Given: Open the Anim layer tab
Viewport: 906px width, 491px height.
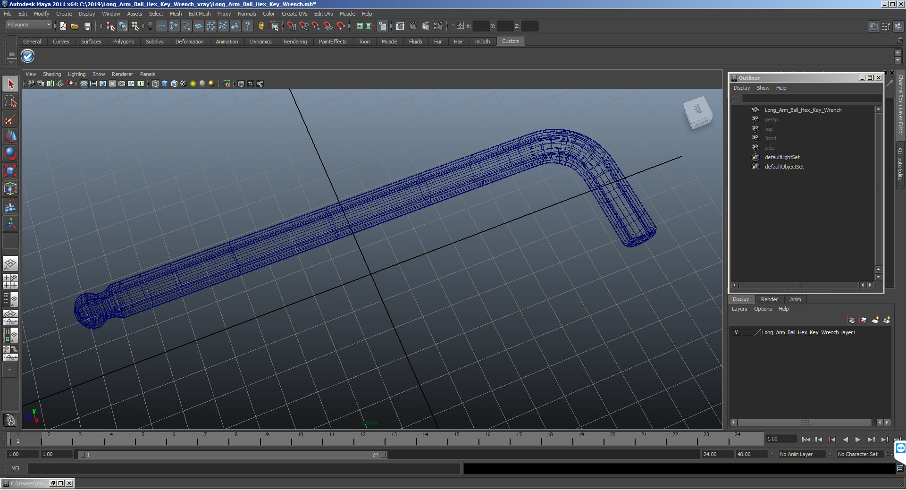Looking at the screenshot, I should pos(796,299).
